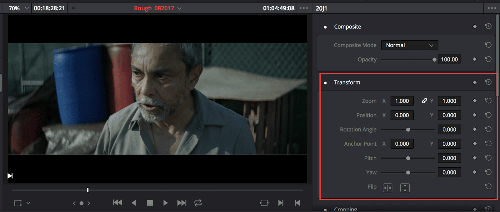The image size is (500, 212).
Task: Open the viewer transform overlay dropdown
Action: pos(28,203)
